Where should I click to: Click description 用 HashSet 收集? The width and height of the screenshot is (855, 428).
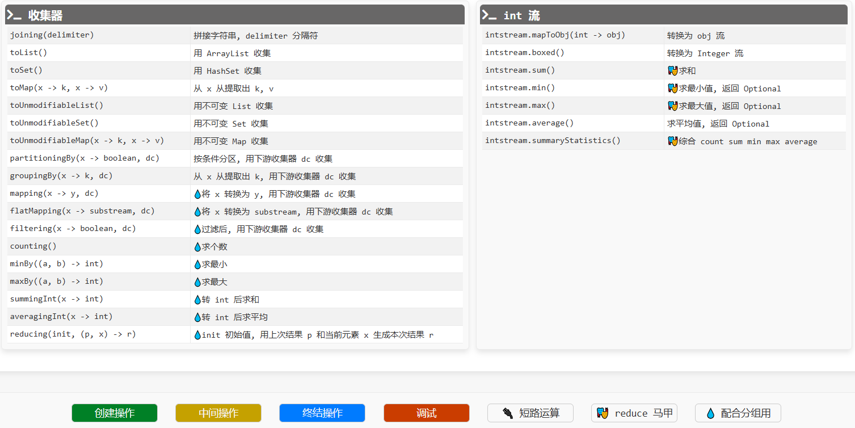[228, 71]
